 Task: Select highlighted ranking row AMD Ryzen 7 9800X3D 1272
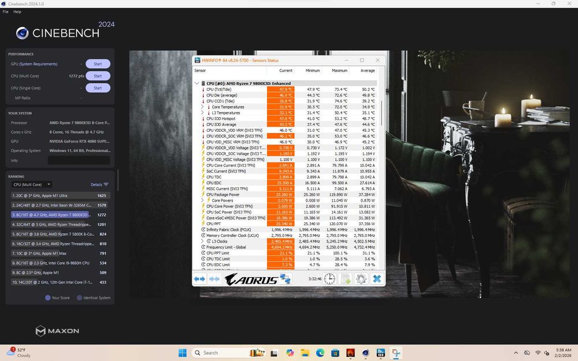(x=60, y=215)
